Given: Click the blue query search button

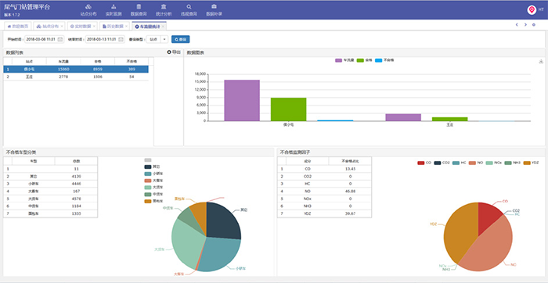Looking at the screenshot, I should (181, 39).
